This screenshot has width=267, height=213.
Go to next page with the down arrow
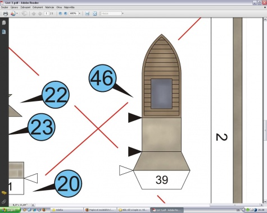point(40,13)
